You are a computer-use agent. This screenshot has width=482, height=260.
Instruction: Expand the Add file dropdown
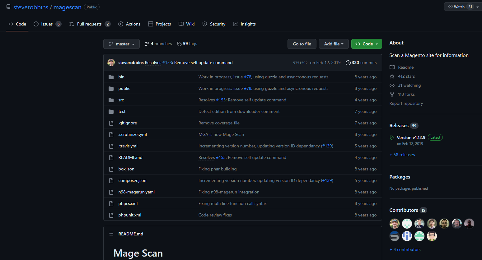point(334,44)
